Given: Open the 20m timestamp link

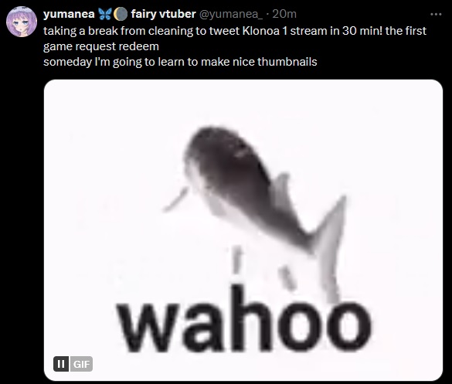Looking at the screenshot, I should (x=284, y=14).
